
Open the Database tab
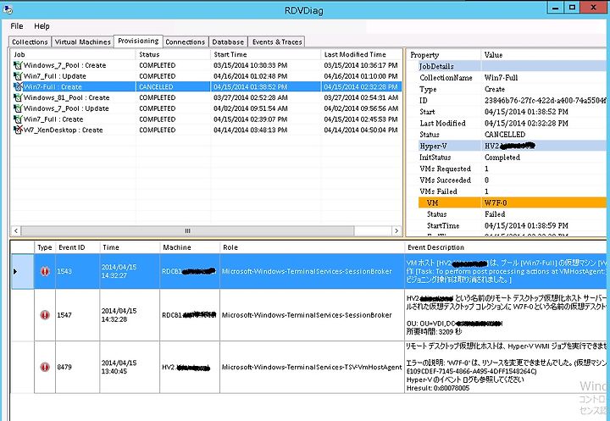pyautogui.click(x=228, y=42)
